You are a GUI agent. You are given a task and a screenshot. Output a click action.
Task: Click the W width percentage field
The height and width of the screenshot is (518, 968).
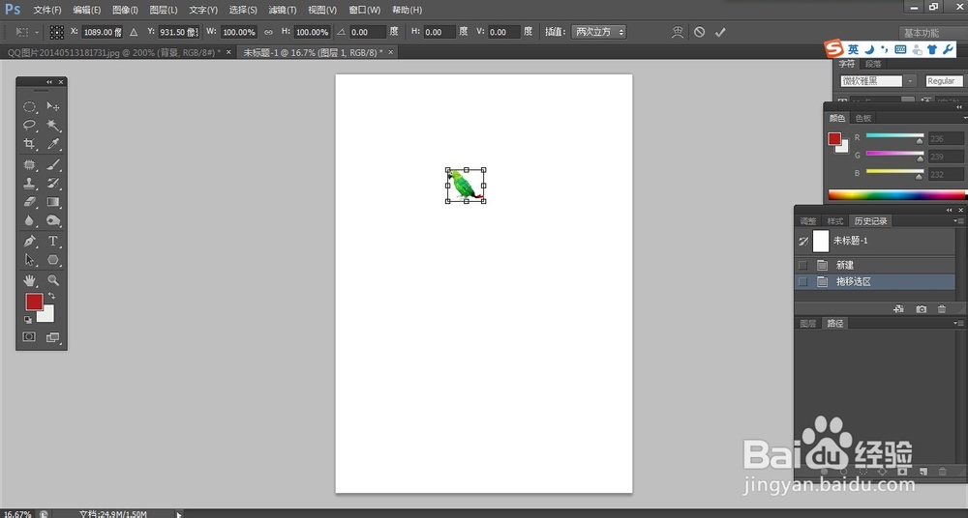(239, 32)
